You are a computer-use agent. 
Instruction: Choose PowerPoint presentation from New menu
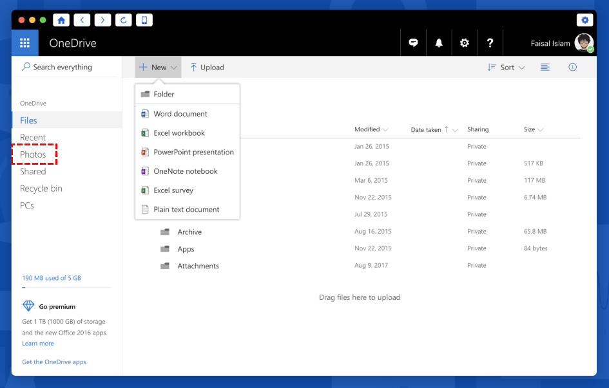(193, 152)
